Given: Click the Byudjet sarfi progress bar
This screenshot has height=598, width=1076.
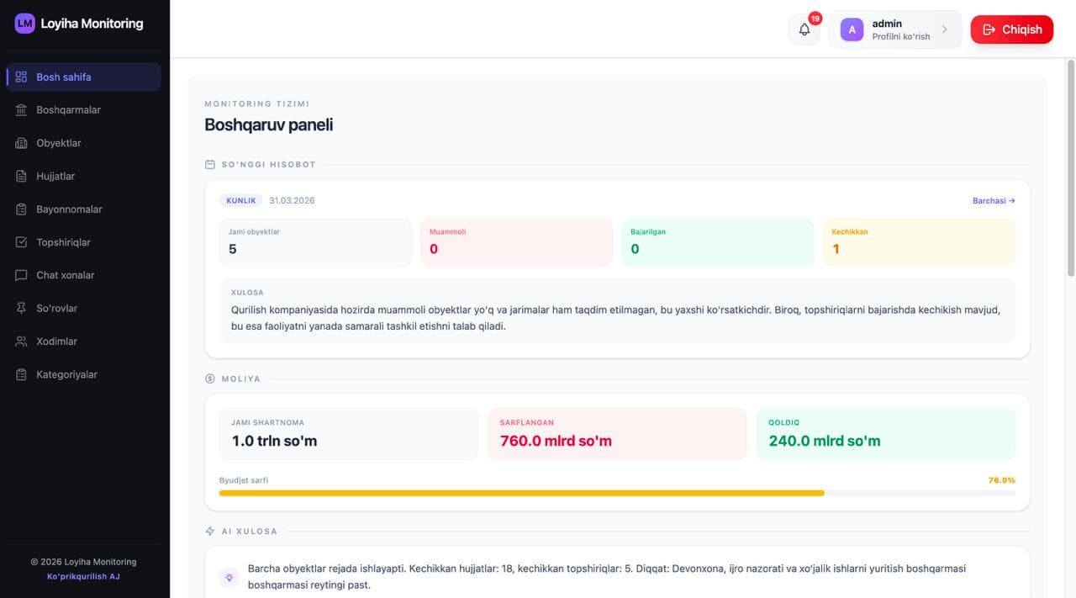Looking at the screenshot, I should click(x=617, y=493).
